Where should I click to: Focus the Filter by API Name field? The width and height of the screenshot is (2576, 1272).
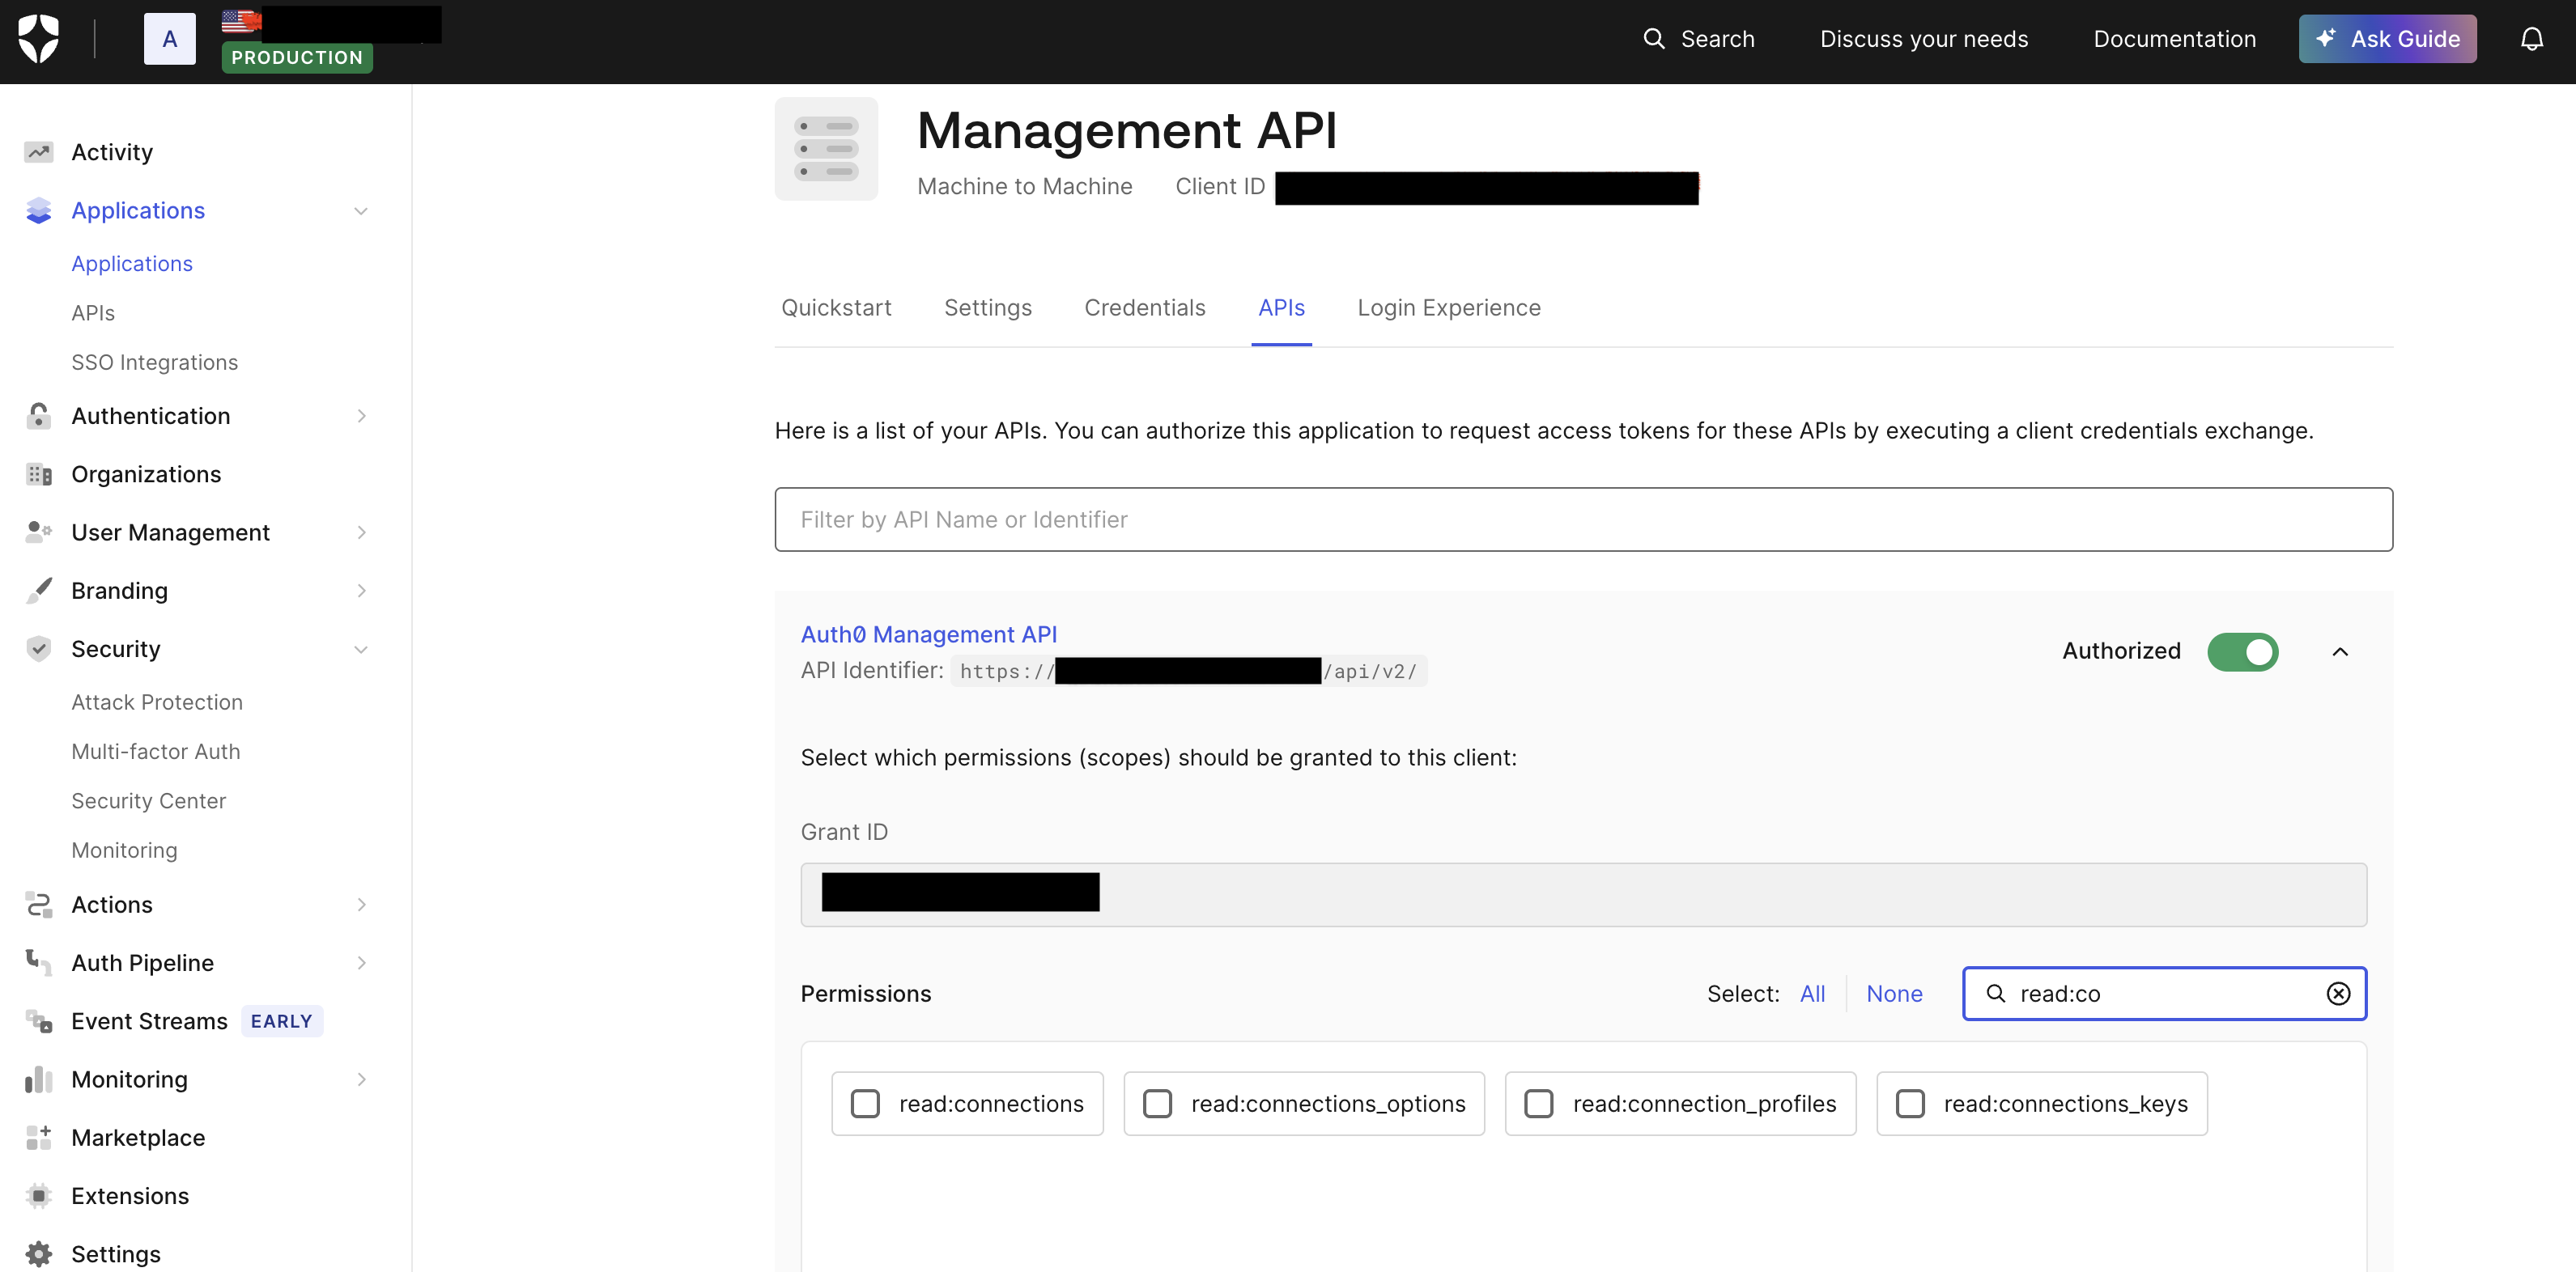coord(1583,519)
